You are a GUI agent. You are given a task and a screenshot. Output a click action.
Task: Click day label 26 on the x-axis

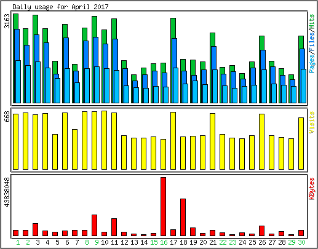262,242
